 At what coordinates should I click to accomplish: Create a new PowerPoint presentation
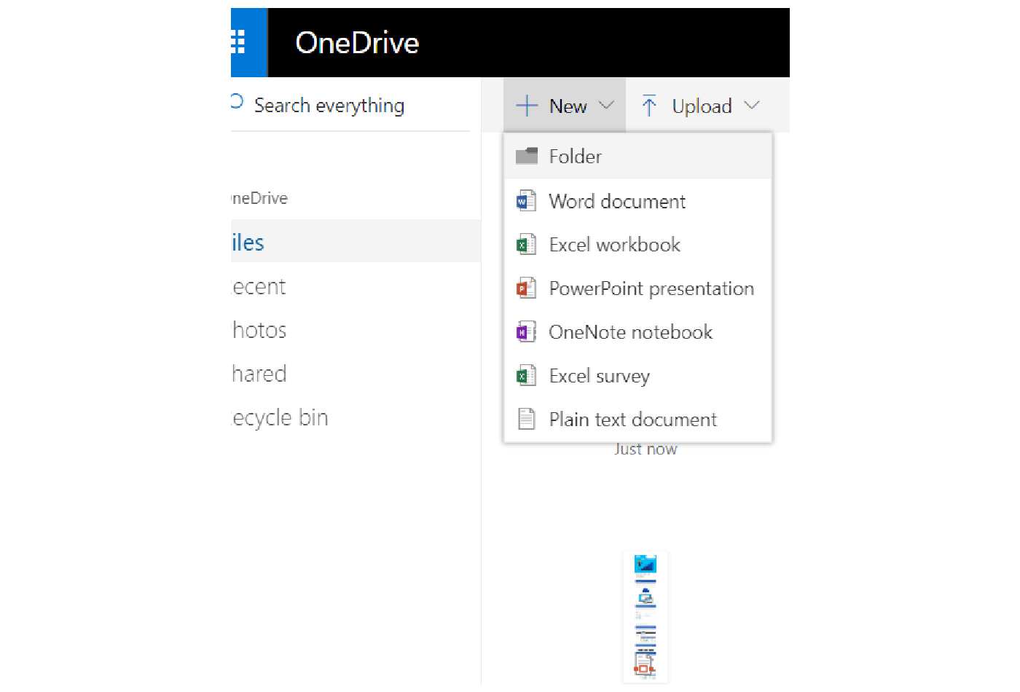click(637, 288)
